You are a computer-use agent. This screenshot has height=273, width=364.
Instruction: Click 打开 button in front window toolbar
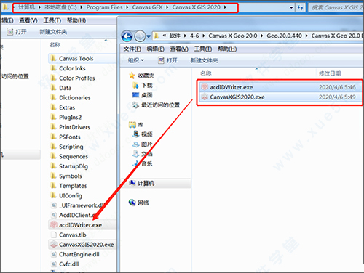167,60
